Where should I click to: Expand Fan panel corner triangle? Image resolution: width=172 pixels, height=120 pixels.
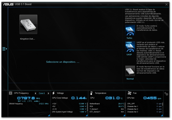(x=162, y=115)
